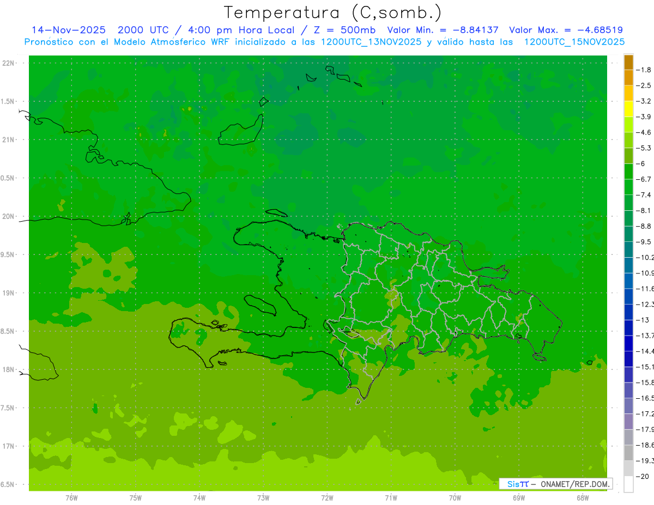Viewport: 654px width, 505px height.
Task: Pick the orange swatch between -1.8 and -2.5
Action: click(628, 78)
